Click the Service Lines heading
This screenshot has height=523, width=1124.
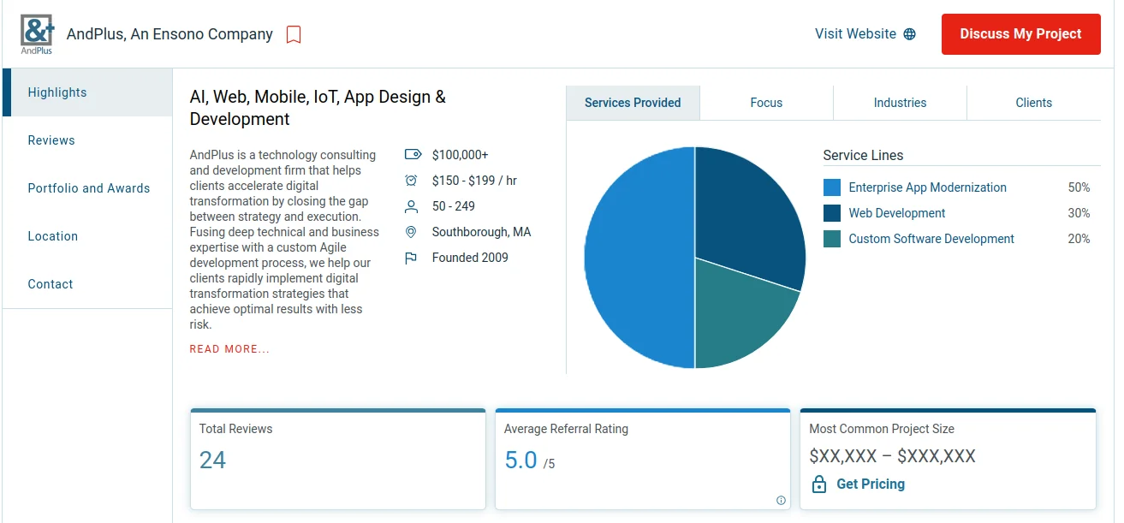coord(863,156)
